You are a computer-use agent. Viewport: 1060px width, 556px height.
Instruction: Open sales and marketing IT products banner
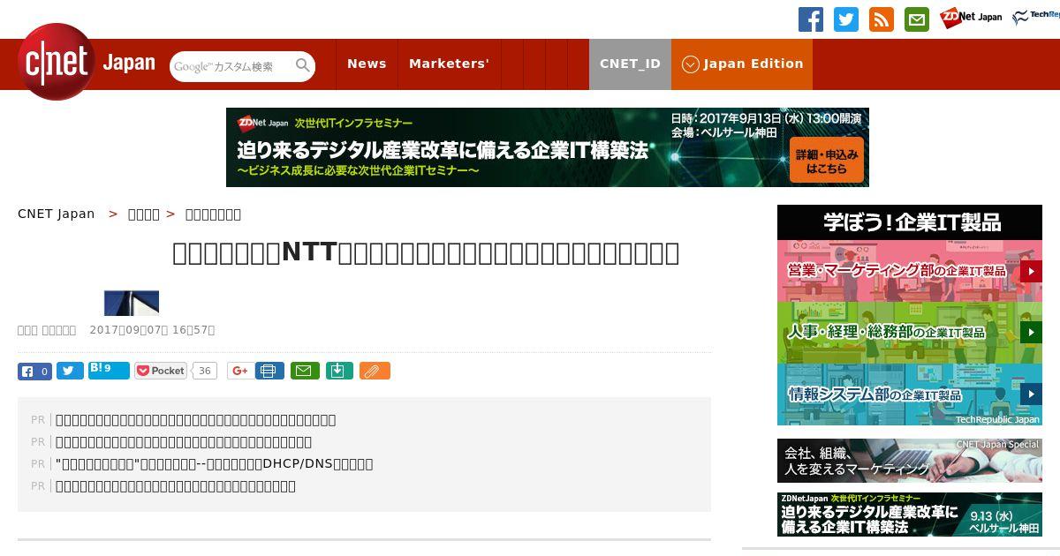pos(910,271)
